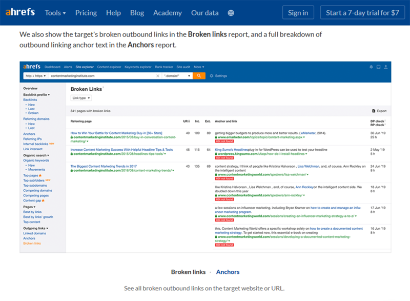Click the Referring page column header
Image resolution: width=410 pixels, height=301 pixels.
81,122
